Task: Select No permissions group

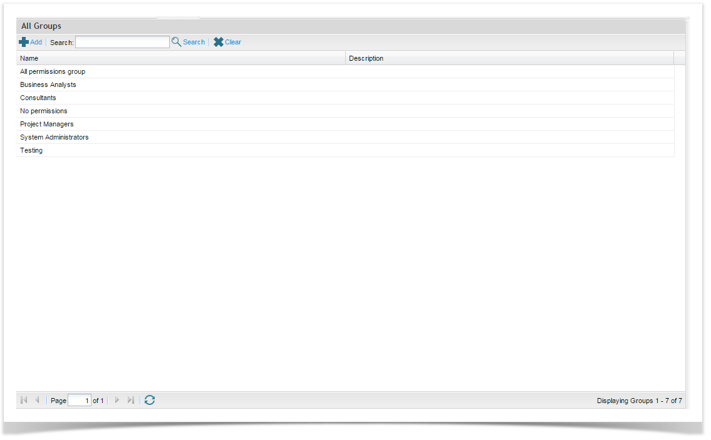Action: pos(44,111)
